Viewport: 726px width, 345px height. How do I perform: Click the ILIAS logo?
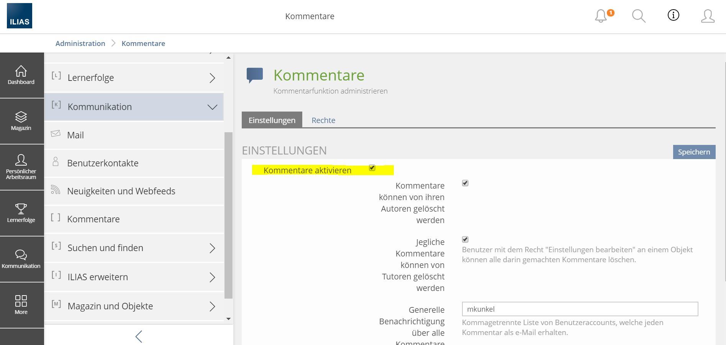click(20, 16)
